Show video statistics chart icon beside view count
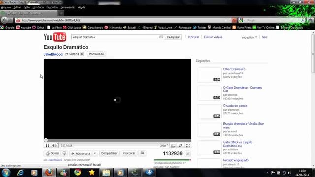The height and width of the screenshot is (177, 315). coord(188,154)
